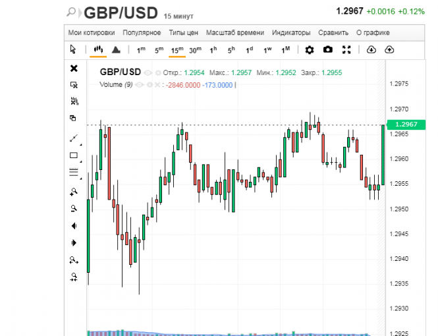Click the 15 минут interval label

pos(178,16)
